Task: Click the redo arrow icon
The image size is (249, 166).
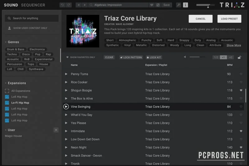Action: (68, 5)
